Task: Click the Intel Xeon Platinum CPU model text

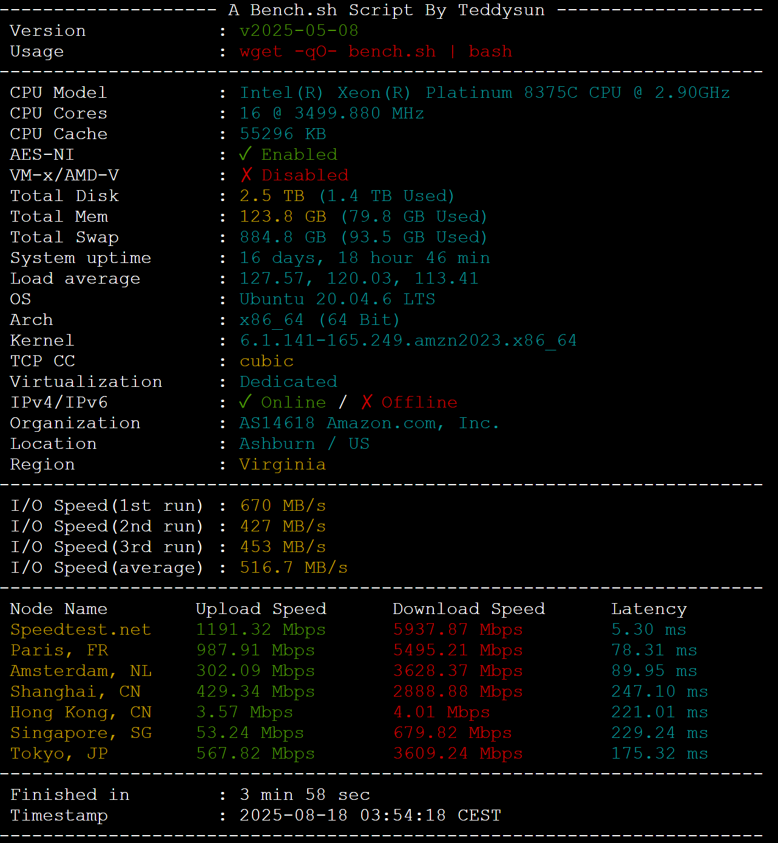Action: click(x=484, y=93)
